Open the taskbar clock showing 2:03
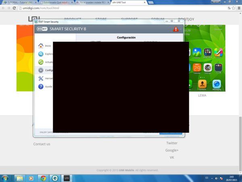Image resolution: width=242 pixels, height=182 pixels. tap(232, 178)
